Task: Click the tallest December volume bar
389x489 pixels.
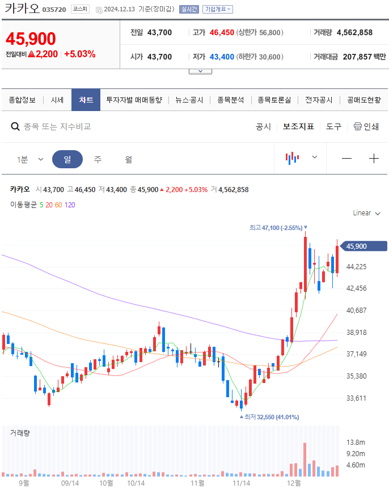Action: click(305, 460)
